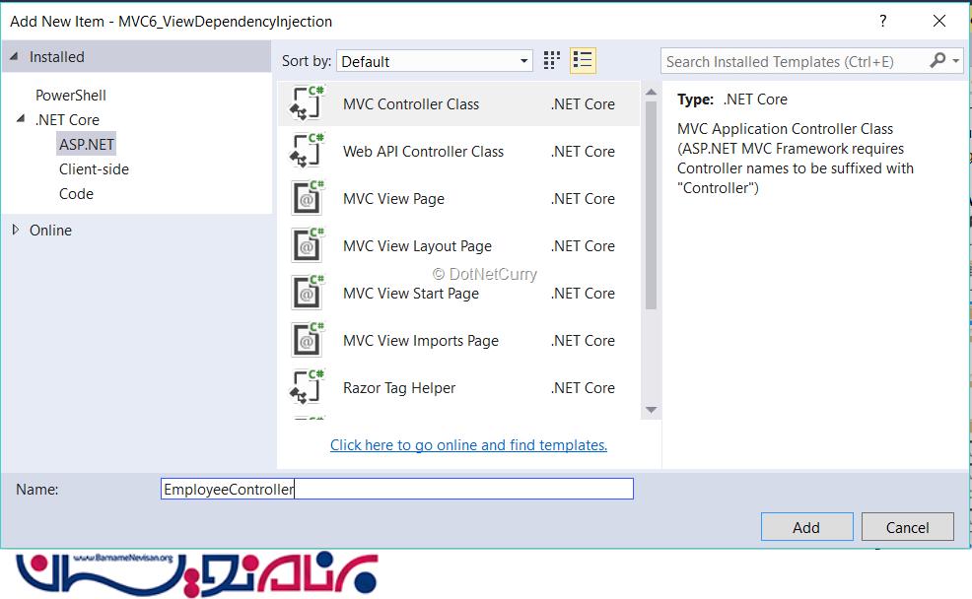Click the MVC View Imports Page icon
Viewport: 972px width, 599px height.
click(307, 340)
